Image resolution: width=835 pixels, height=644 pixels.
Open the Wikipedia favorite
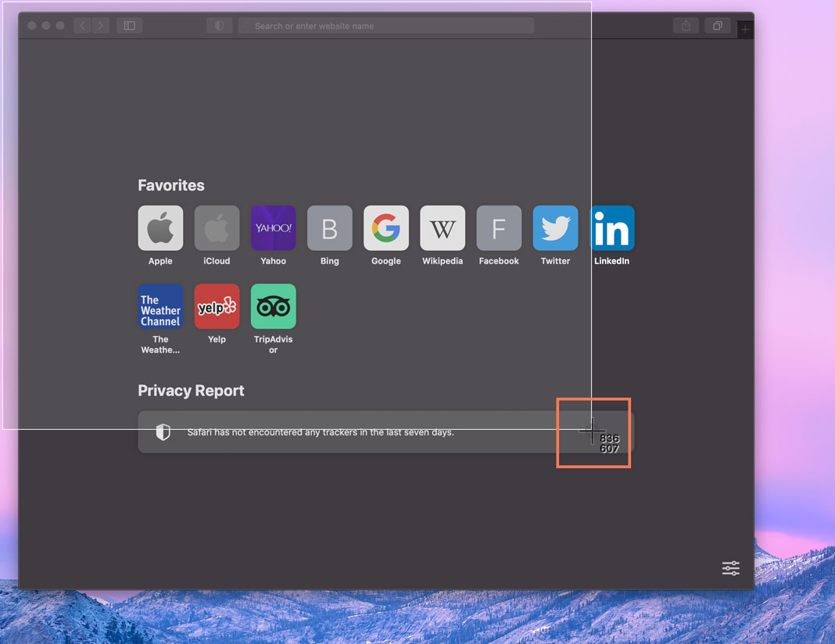pyautogui.click(x=443, y=227)
